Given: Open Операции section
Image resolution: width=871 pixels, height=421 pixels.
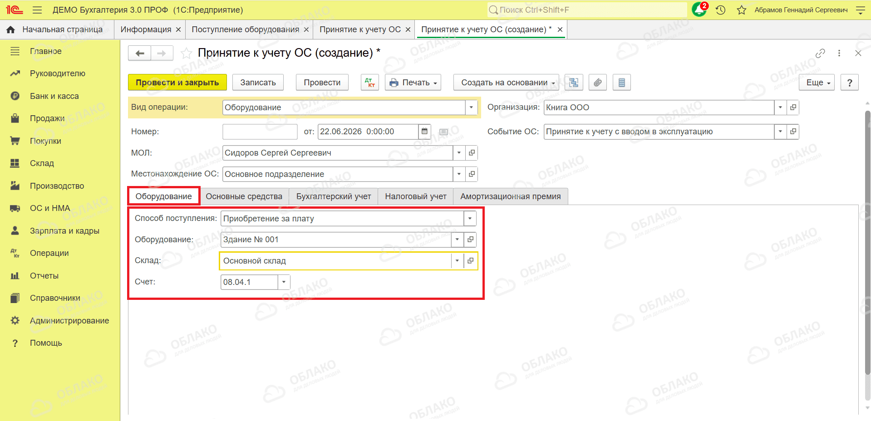Looking at the screenshot, I should [x=49, y=253].
